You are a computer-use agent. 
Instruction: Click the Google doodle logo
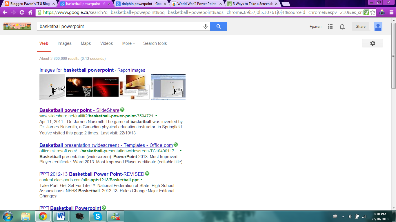click(17, 26)
